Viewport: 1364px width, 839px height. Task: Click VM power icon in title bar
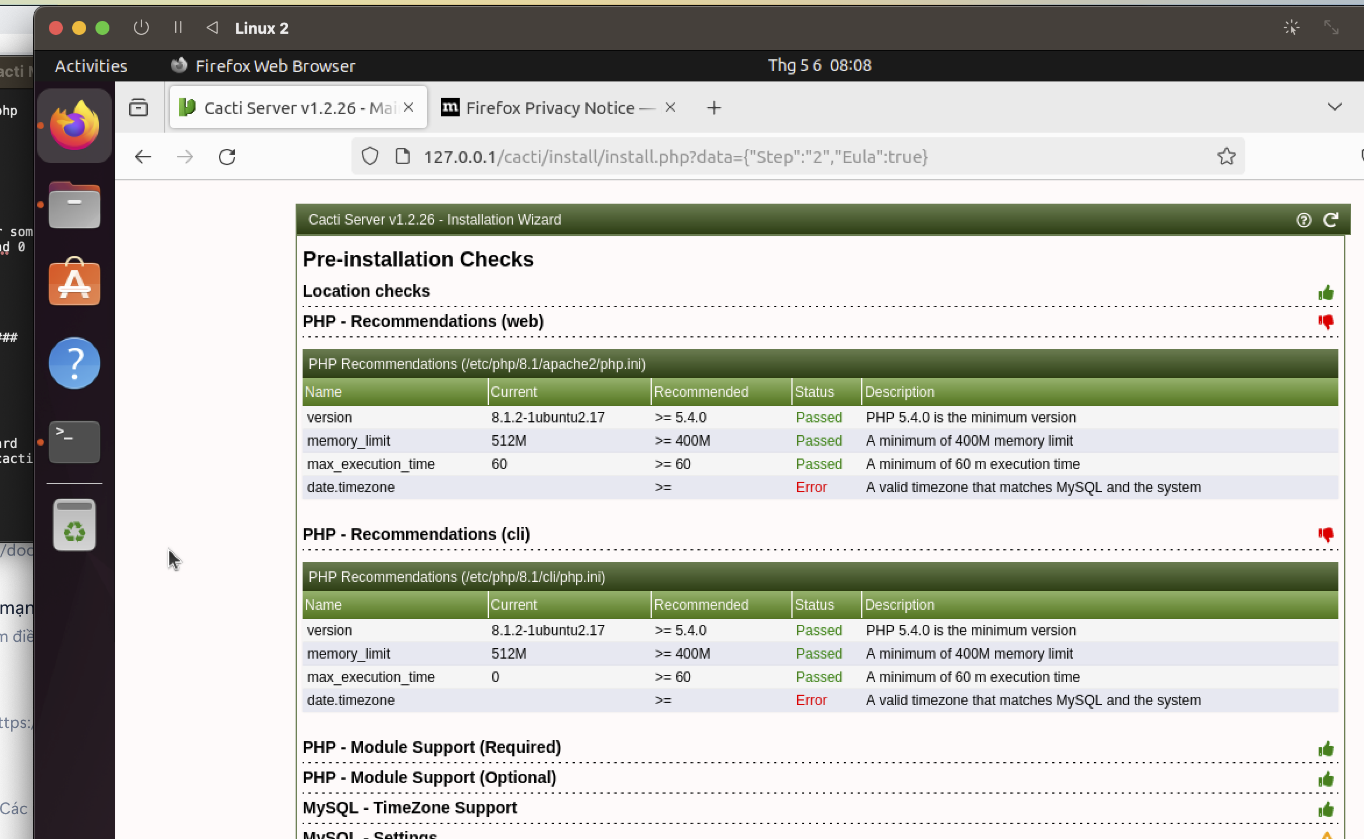coord(141,27)
